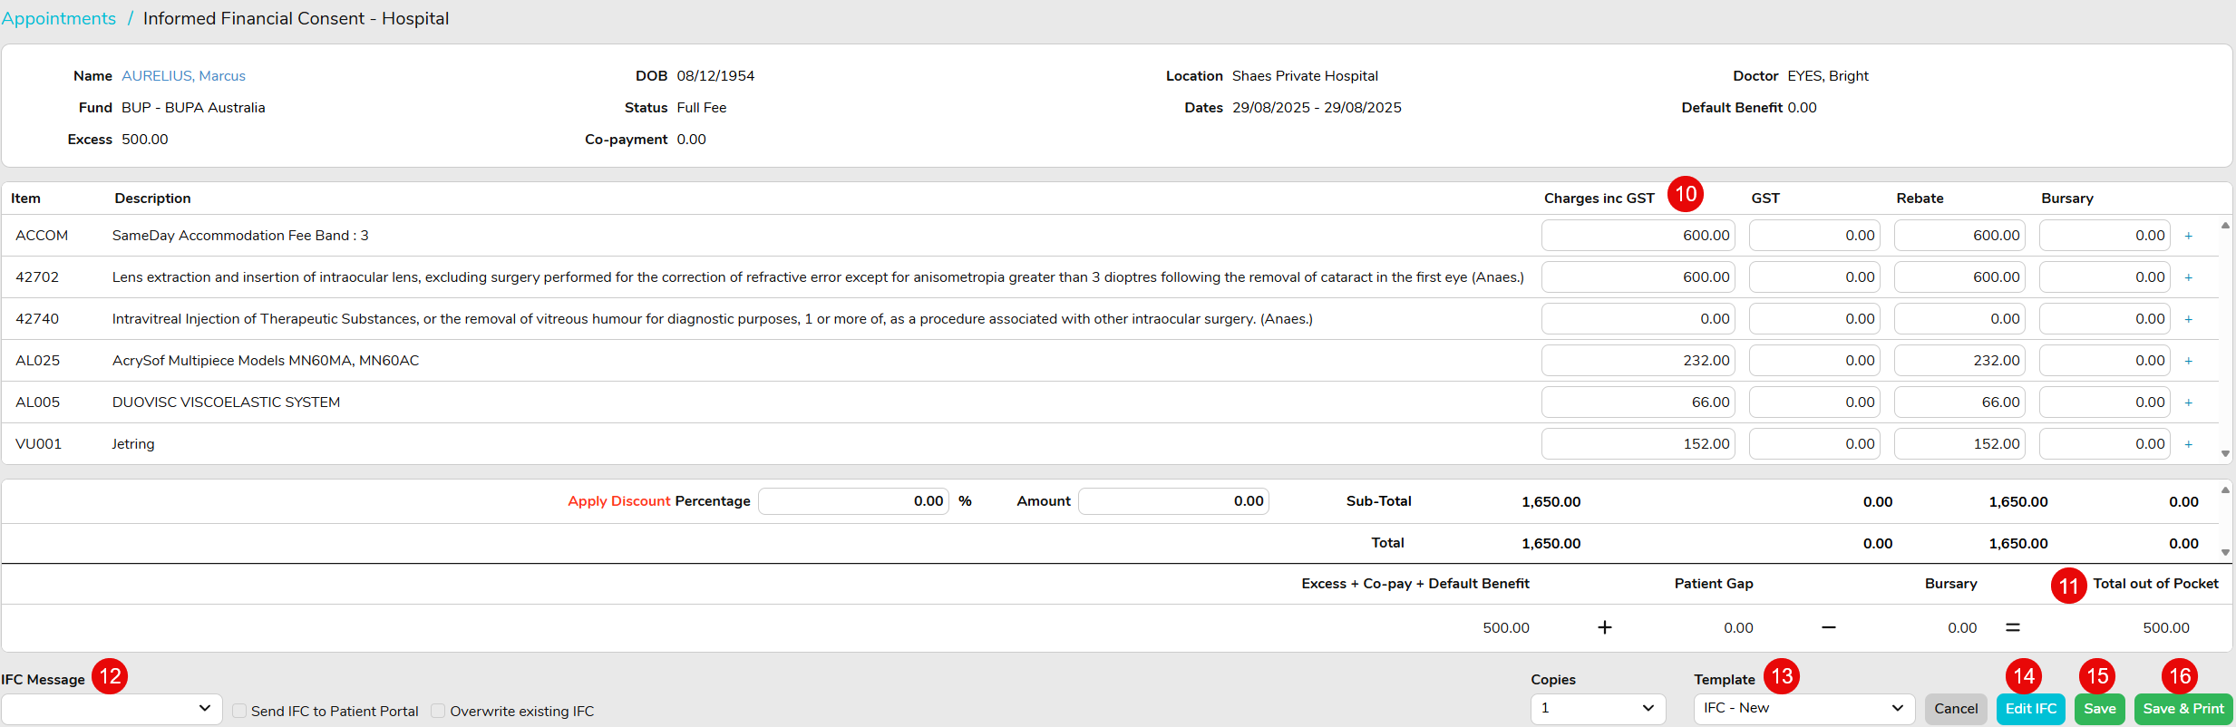Click the plus icon on item 42702 row
Viewport: 2236px width, 727px height.
click(2188, 277)
